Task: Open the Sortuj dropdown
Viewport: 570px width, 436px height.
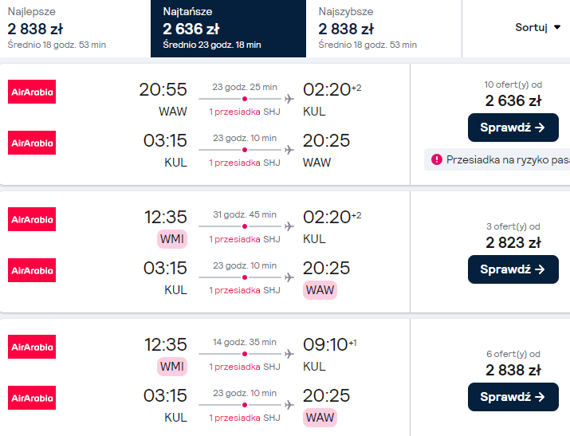Action: [538, 27]
